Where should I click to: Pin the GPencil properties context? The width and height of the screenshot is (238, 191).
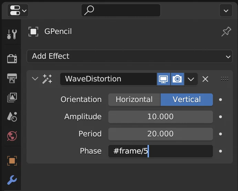click(x=226, y=32)
